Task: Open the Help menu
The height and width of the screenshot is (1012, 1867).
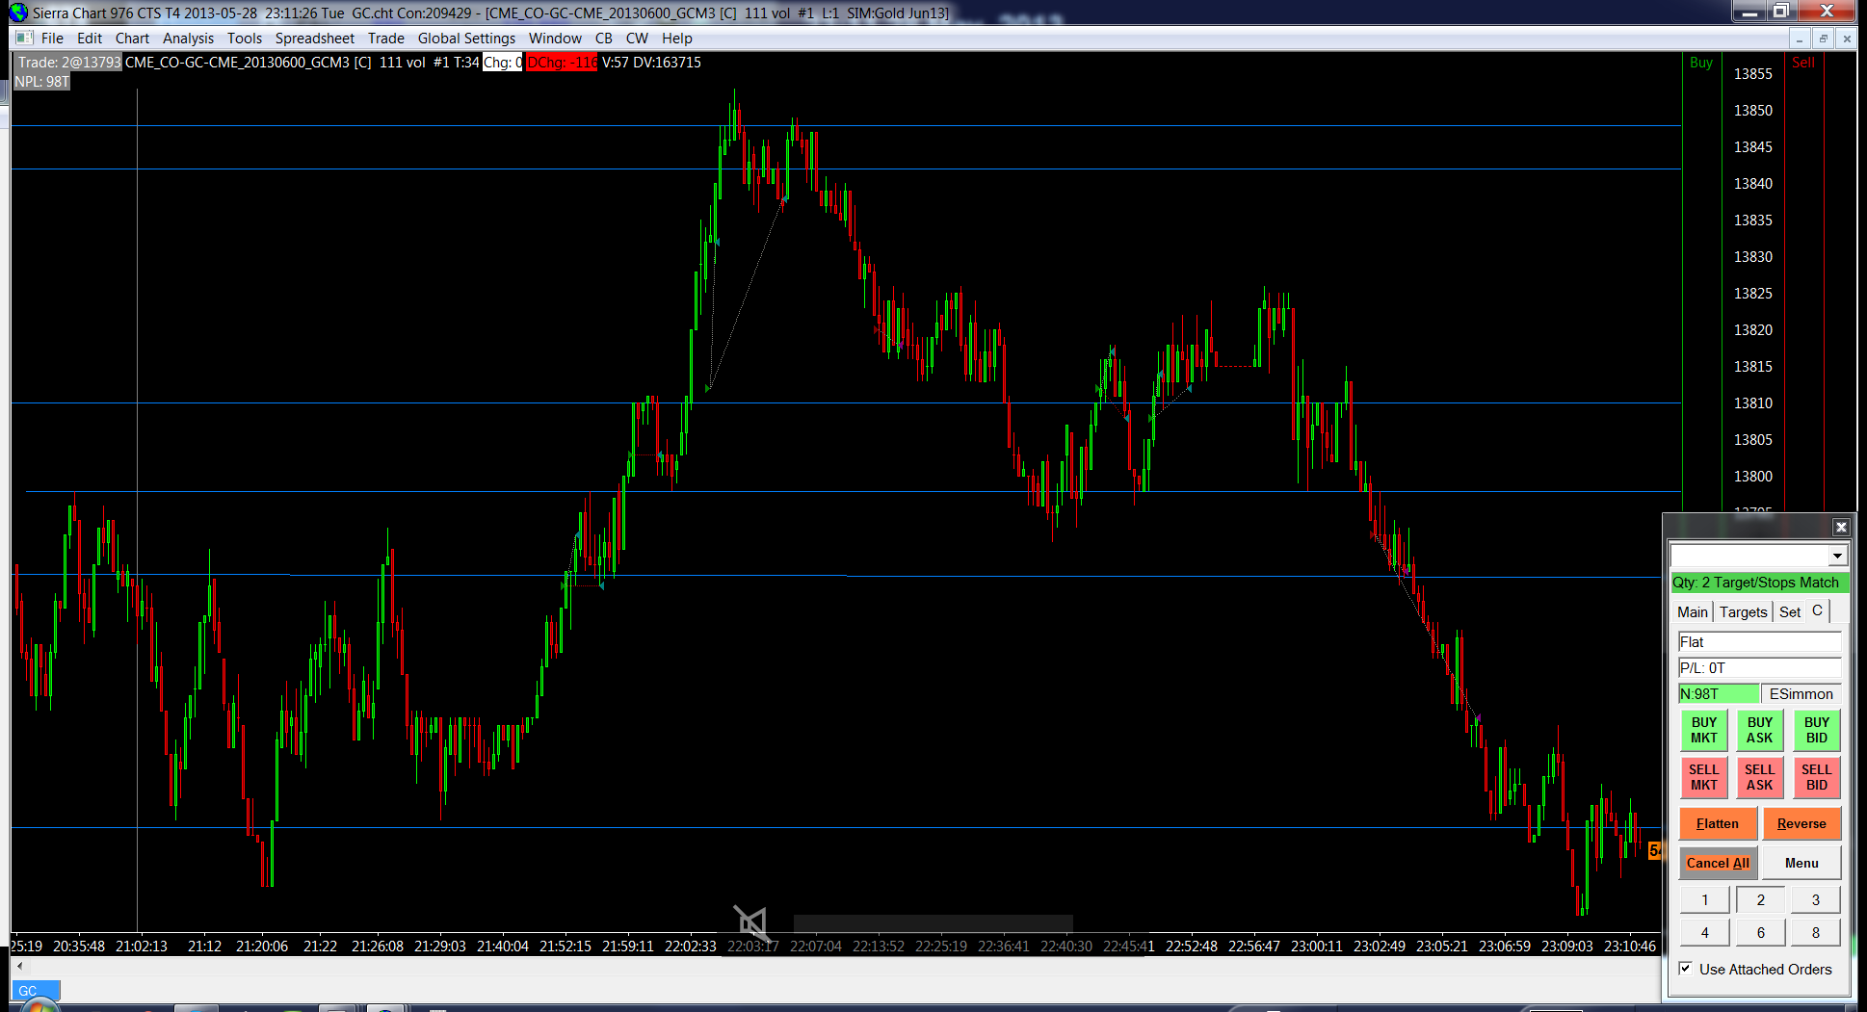Action: tap(676, 39)
